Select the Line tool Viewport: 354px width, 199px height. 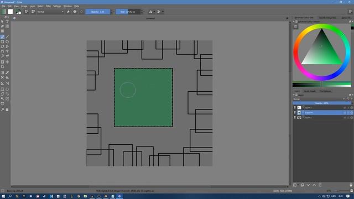7,37
